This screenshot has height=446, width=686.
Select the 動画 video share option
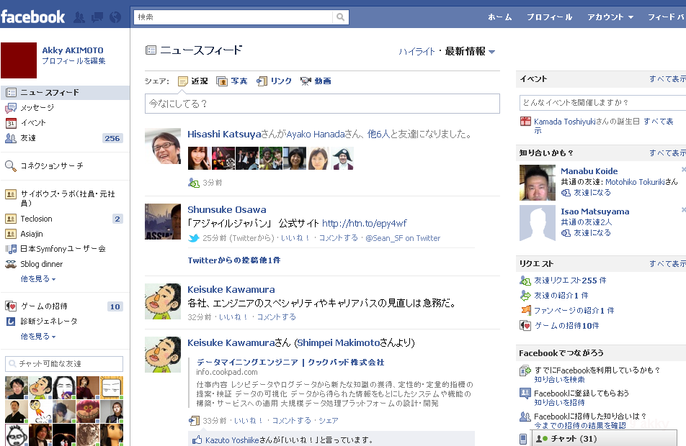click(x=316, y=81)
